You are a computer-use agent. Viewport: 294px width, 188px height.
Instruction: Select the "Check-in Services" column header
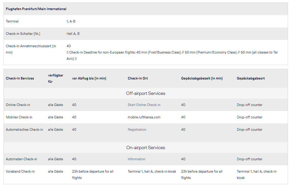pos(20,78)
